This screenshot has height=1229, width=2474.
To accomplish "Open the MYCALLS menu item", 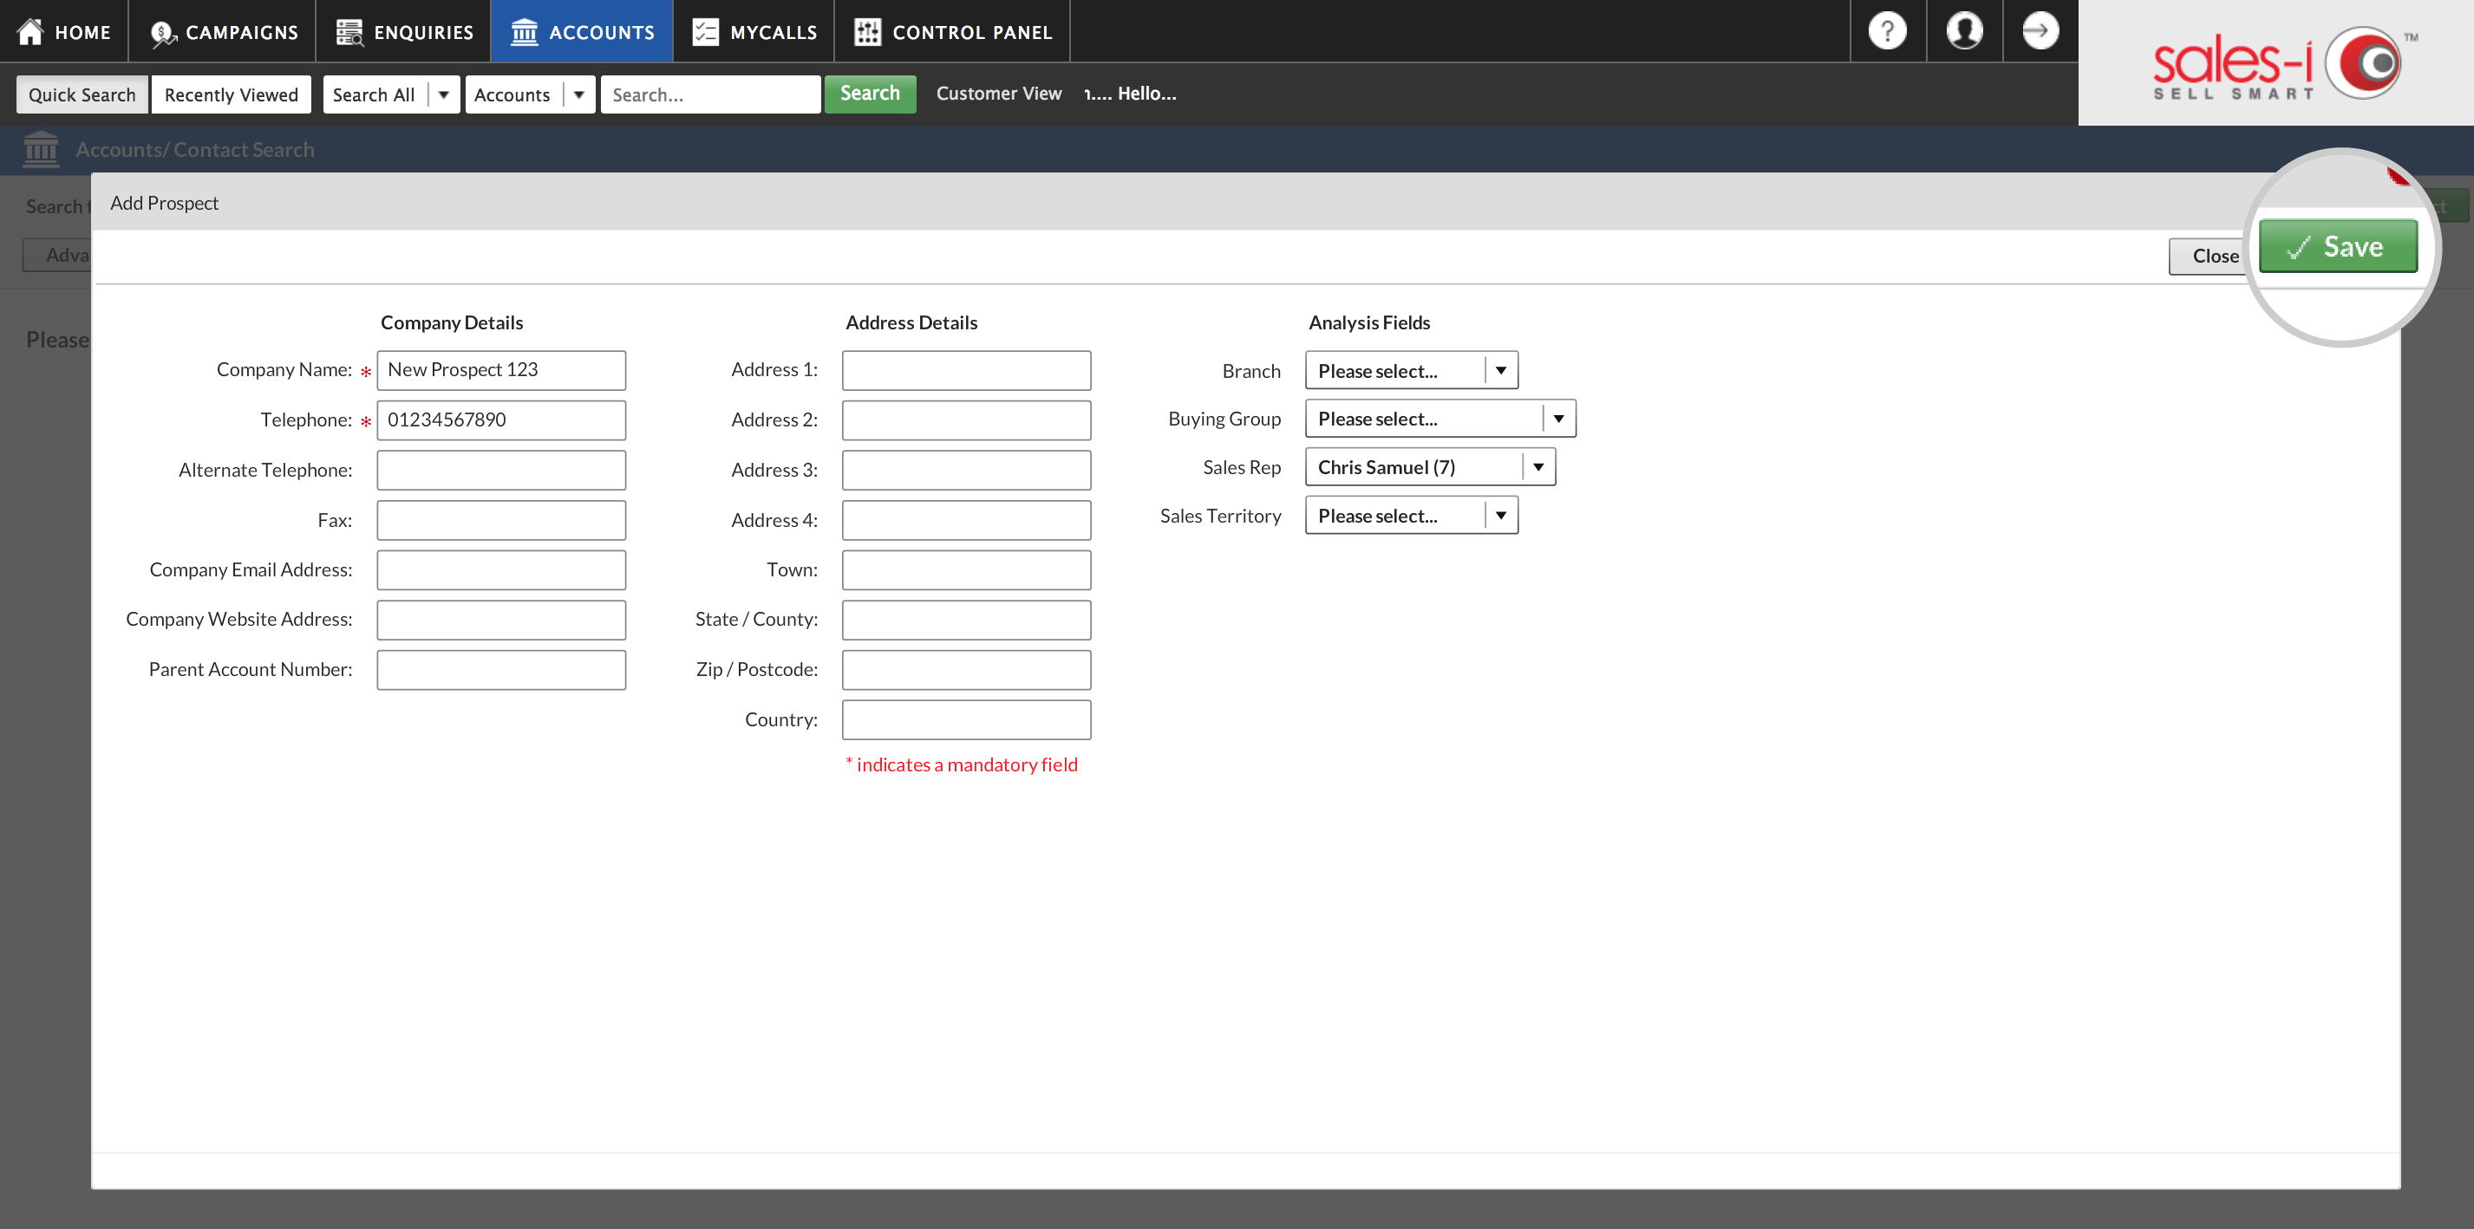I will tap(755, 32).
